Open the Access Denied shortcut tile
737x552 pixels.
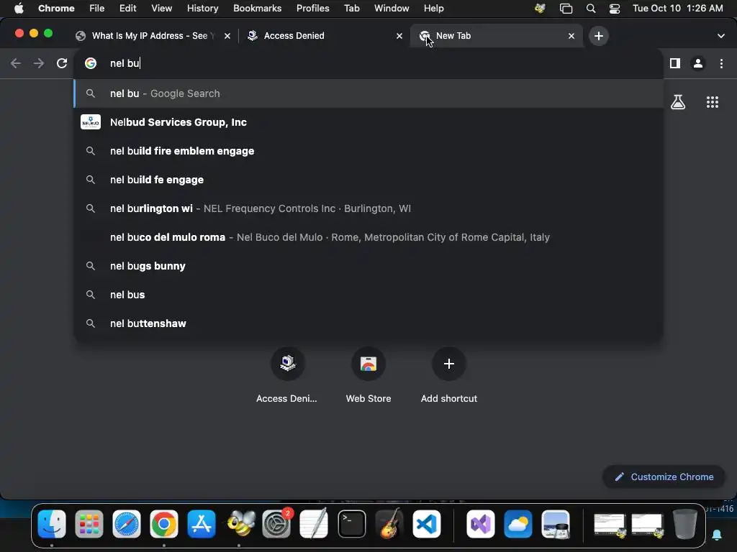coord(287,375)
